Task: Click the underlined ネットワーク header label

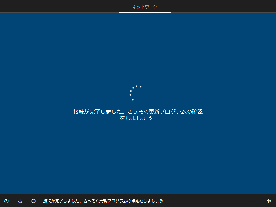Action: (x=144, y=6)
